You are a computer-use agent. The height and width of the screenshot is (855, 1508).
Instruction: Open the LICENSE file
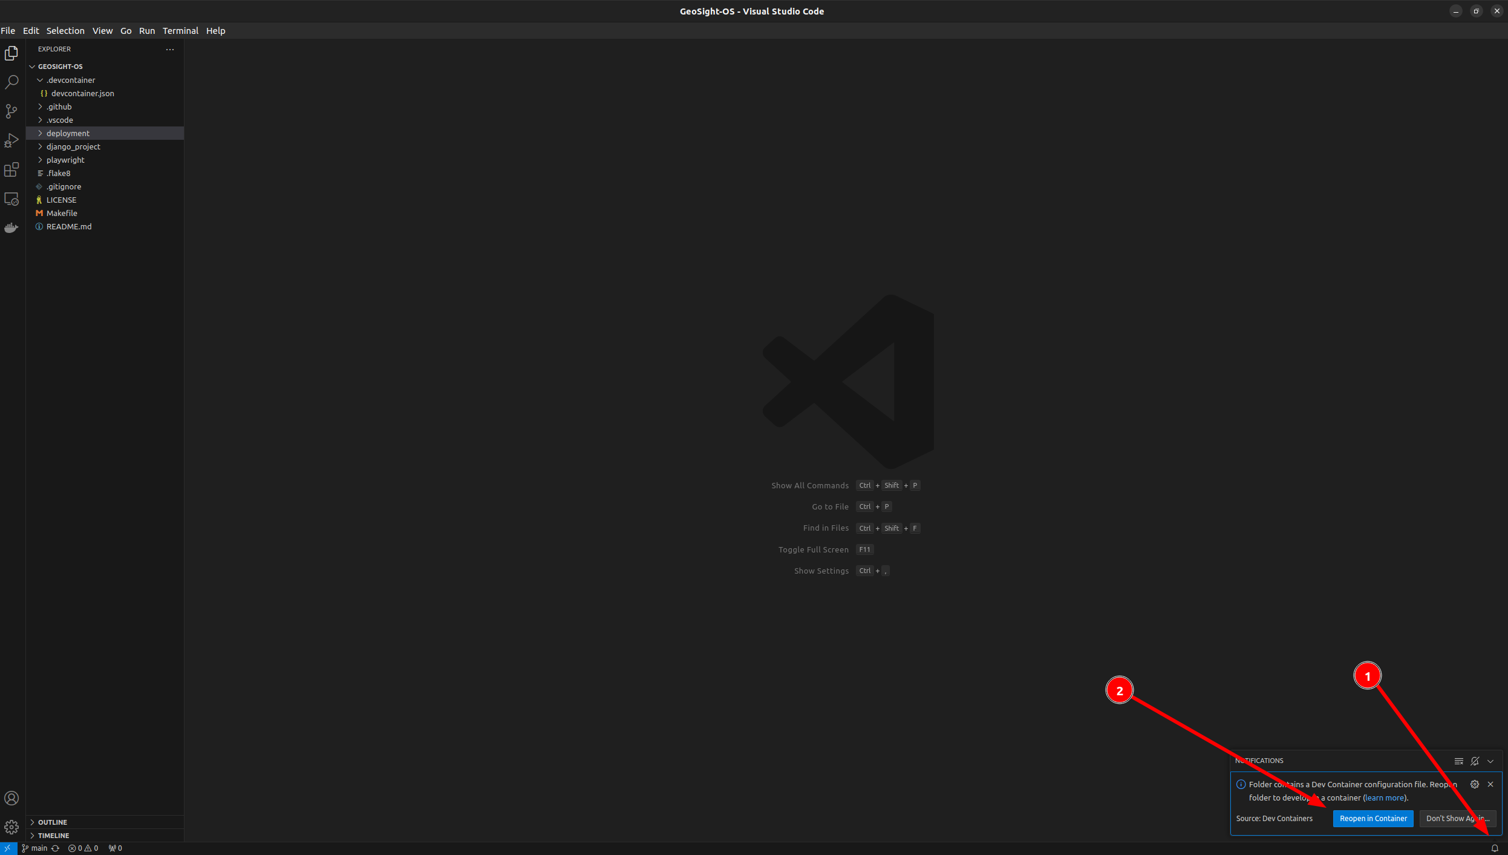105,200
